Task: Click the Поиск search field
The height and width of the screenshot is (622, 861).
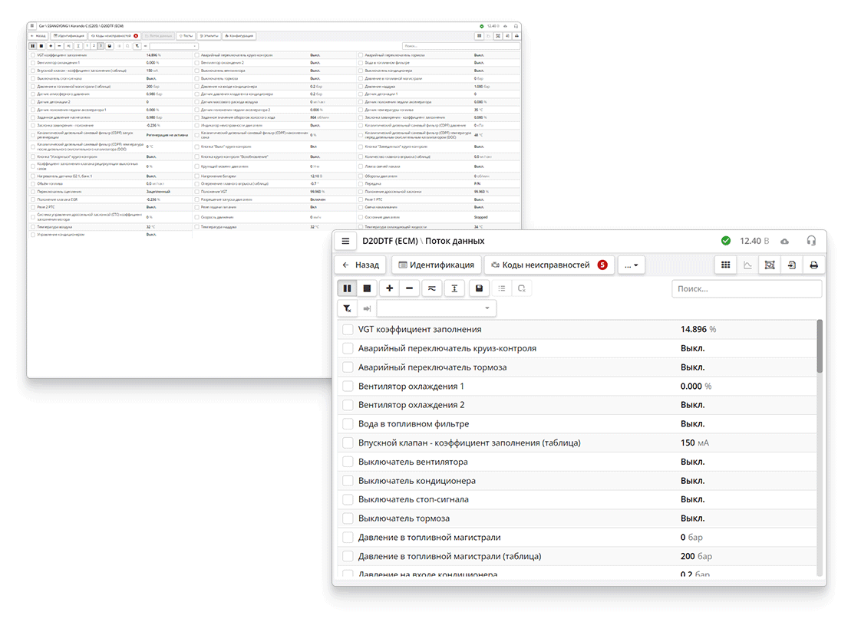Action: point(746,289)
